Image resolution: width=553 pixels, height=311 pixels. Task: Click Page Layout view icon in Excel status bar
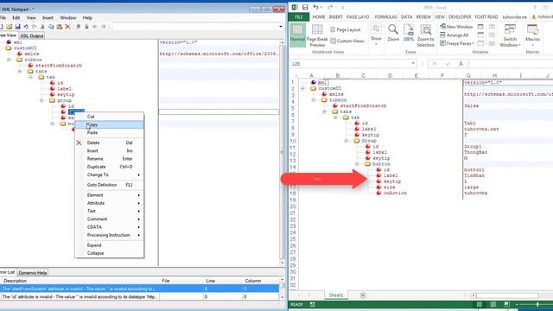tap(493, 304)
